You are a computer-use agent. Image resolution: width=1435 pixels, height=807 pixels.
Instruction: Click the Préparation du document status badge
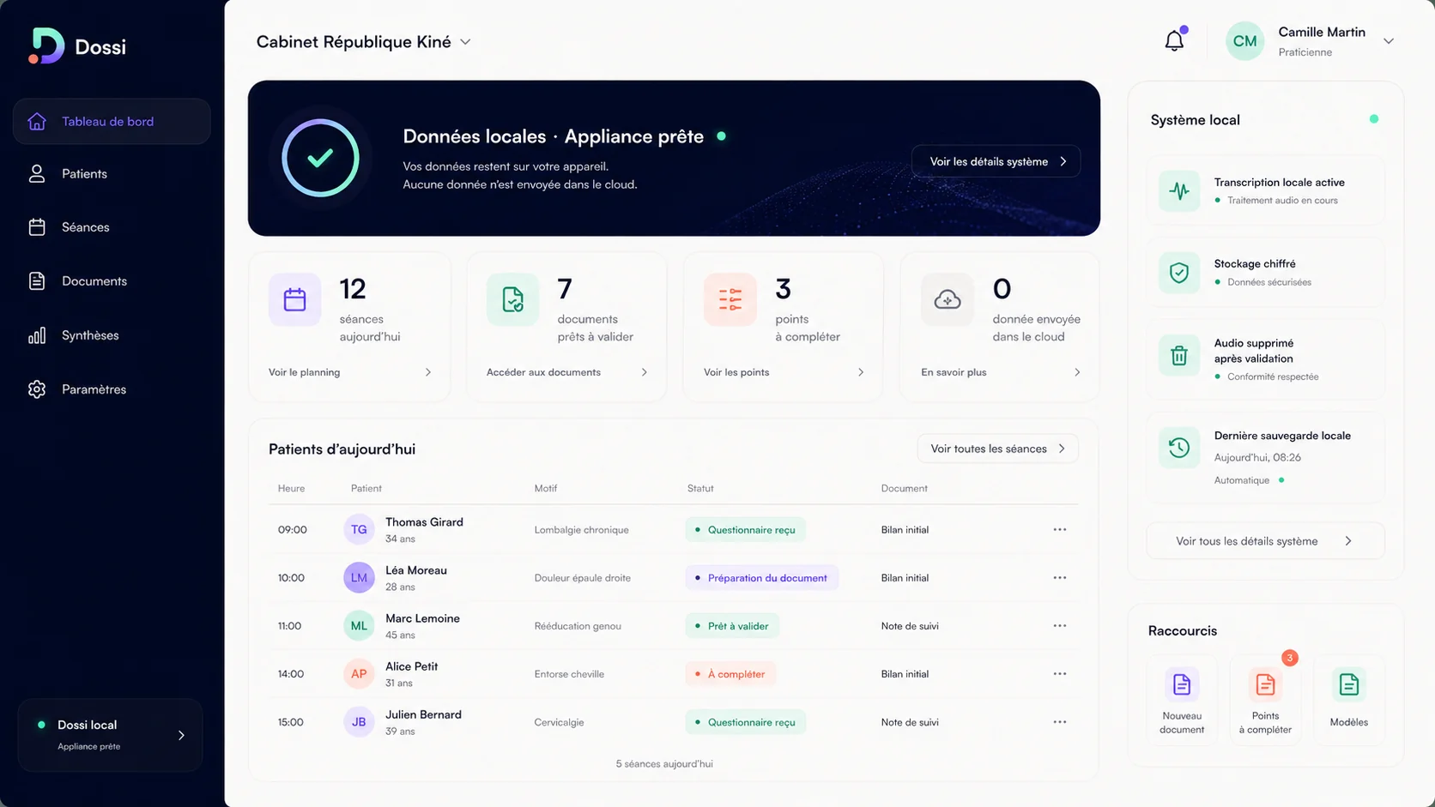point(761,578)
